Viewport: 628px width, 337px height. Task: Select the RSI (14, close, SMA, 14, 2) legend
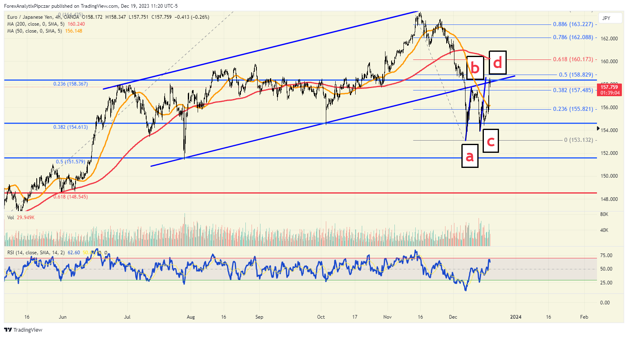coord(36,253)
